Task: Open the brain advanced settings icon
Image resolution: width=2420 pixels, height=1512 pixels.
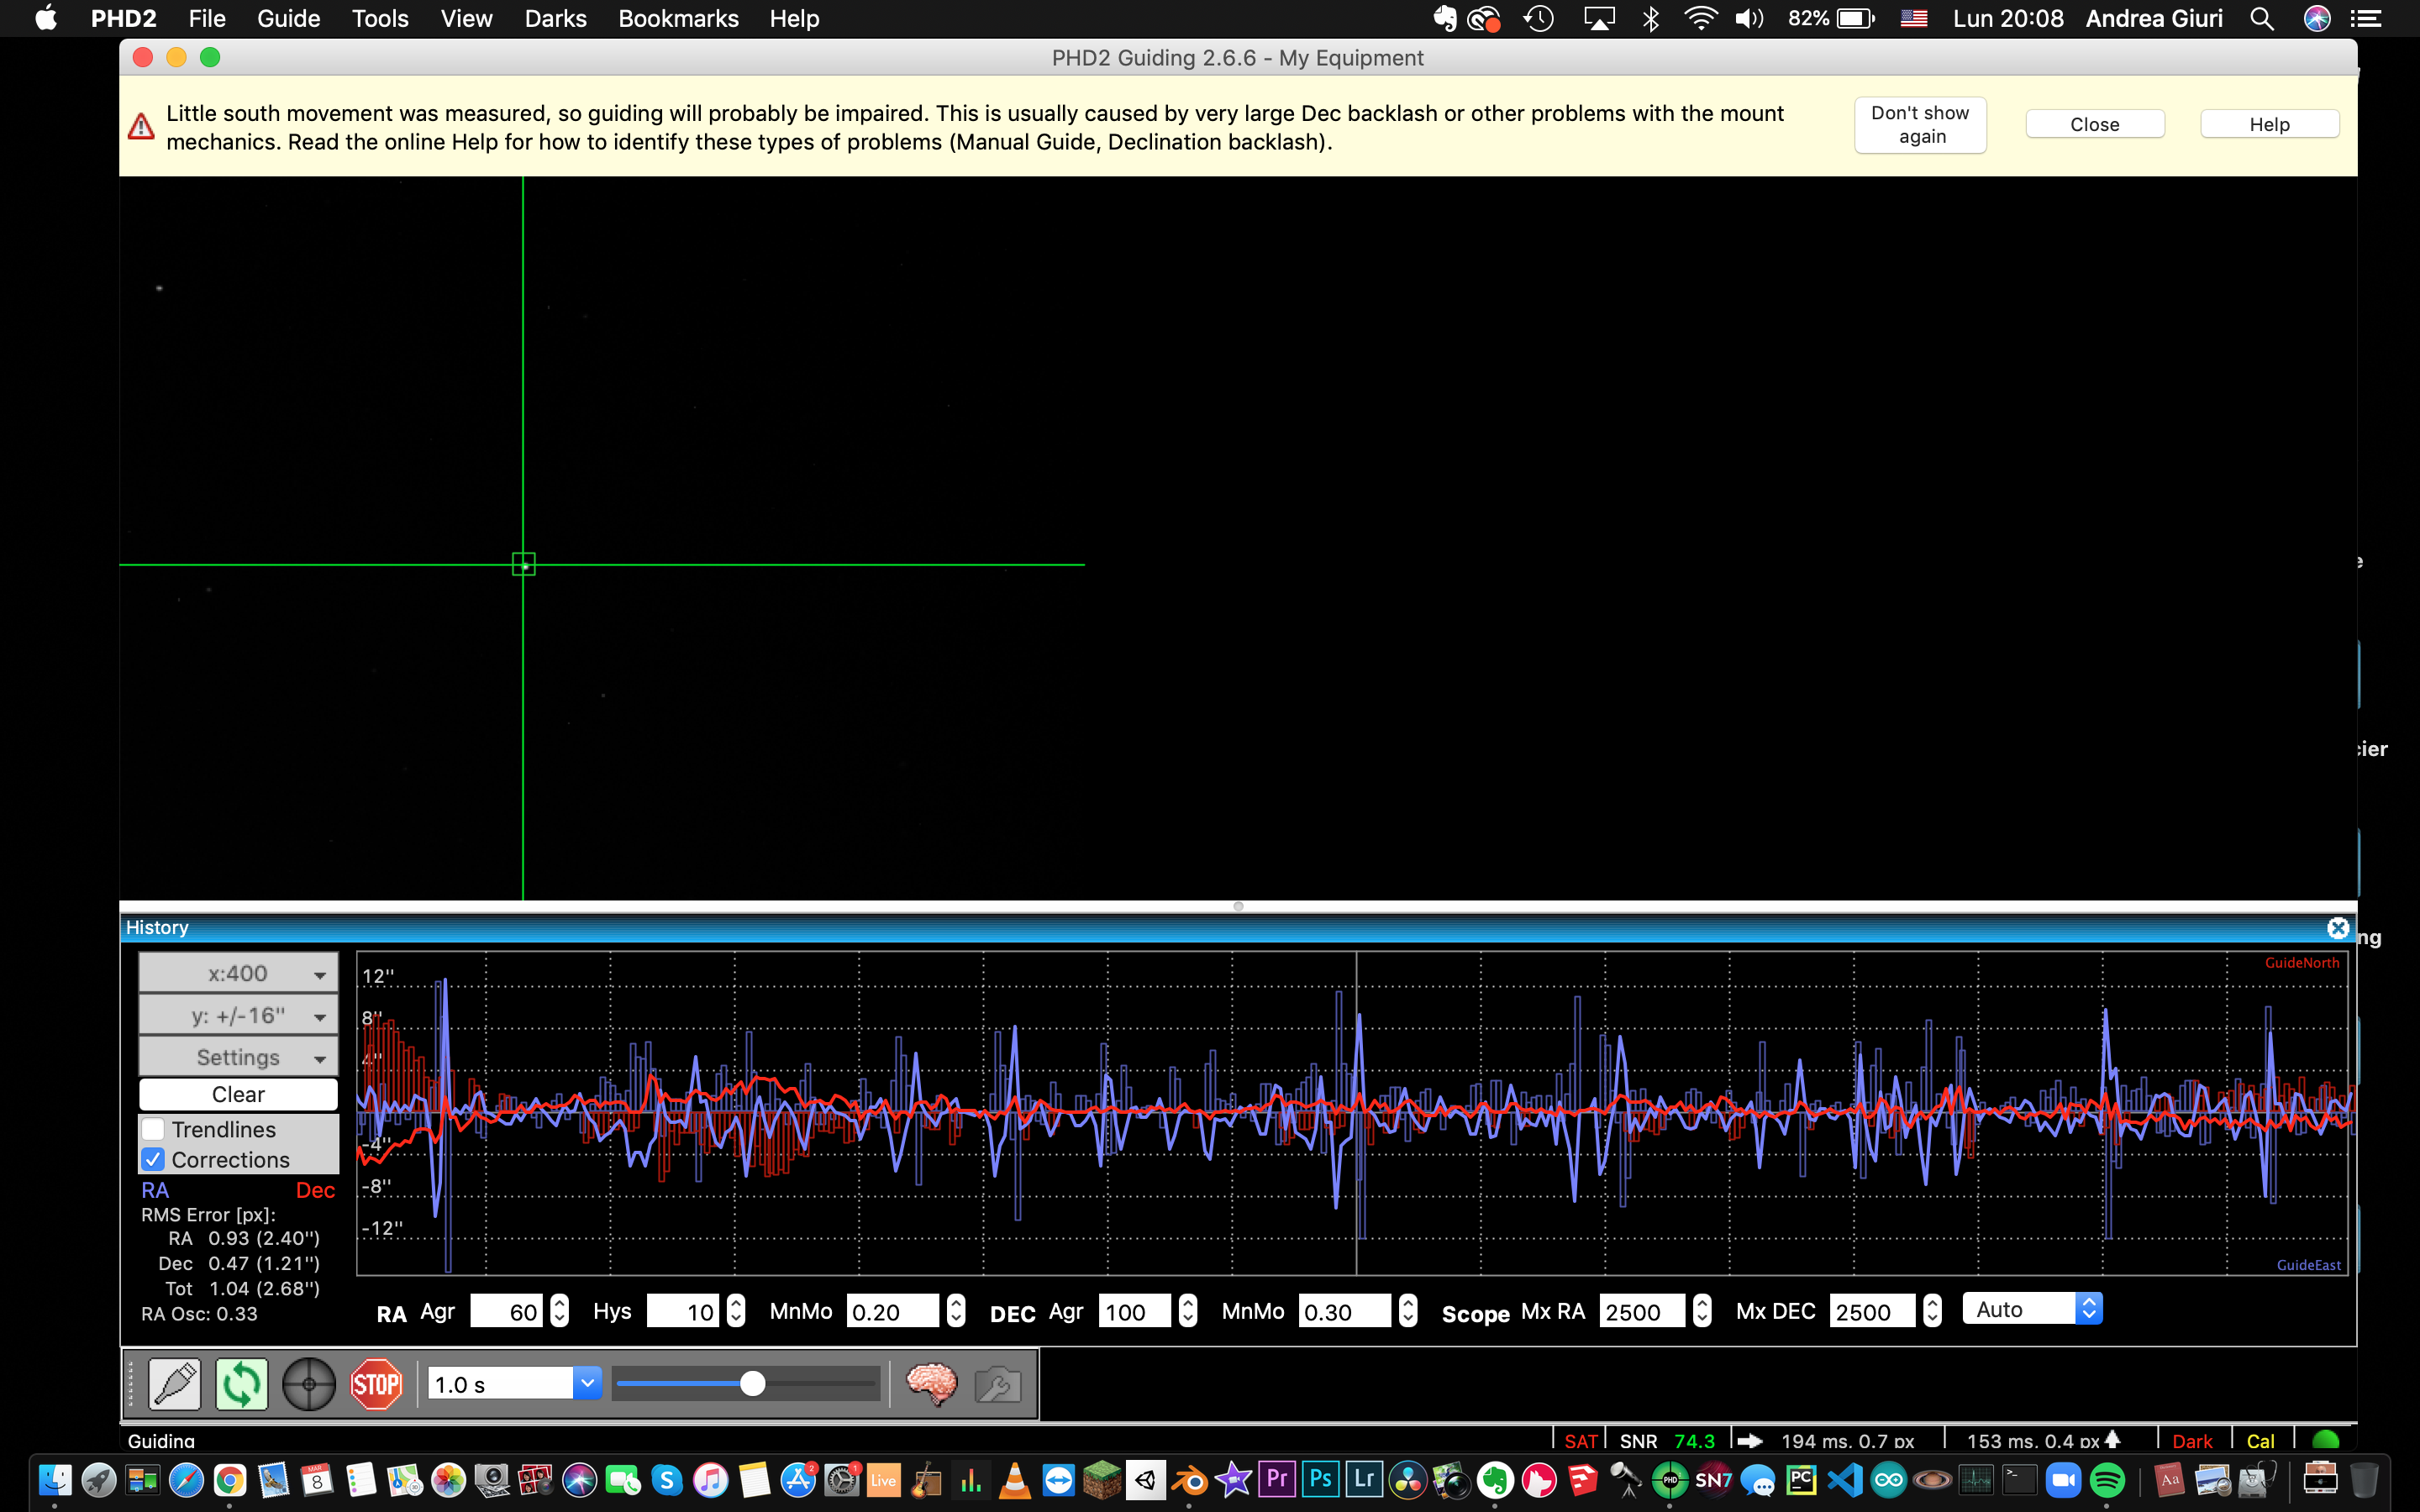Action: coord(931,1384)
